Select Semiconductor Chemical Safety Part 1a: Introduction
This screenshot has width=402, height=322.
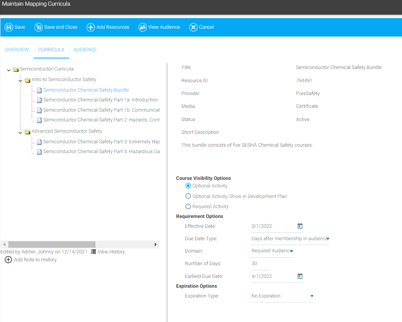(x=101, y=100)
